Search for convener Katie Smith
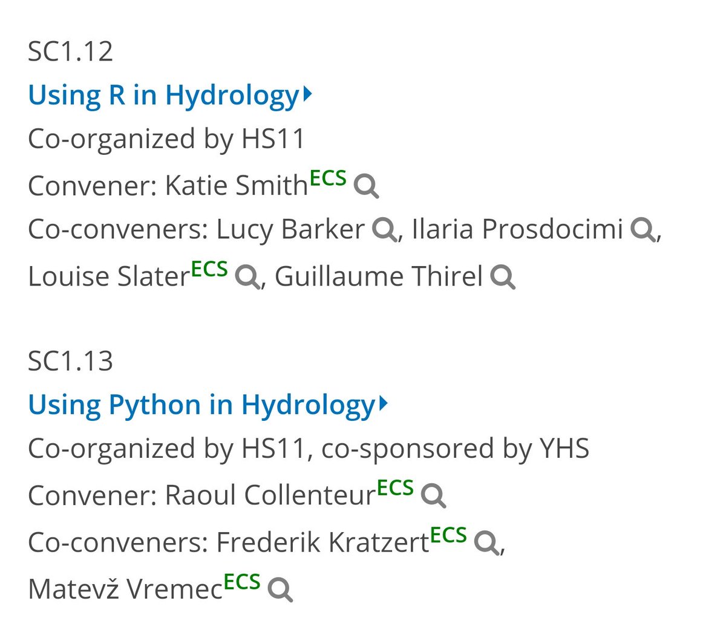 tap(366, 186)
